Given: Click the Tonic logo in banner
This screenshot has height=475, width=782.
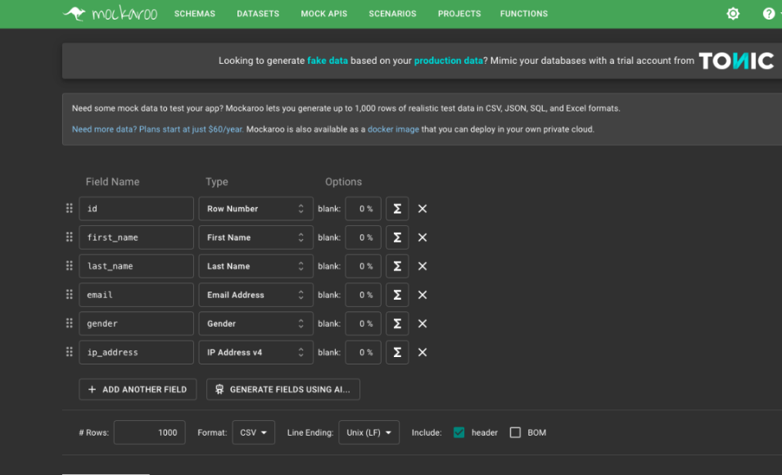Looking at the screenshot, I should (736, 61).
